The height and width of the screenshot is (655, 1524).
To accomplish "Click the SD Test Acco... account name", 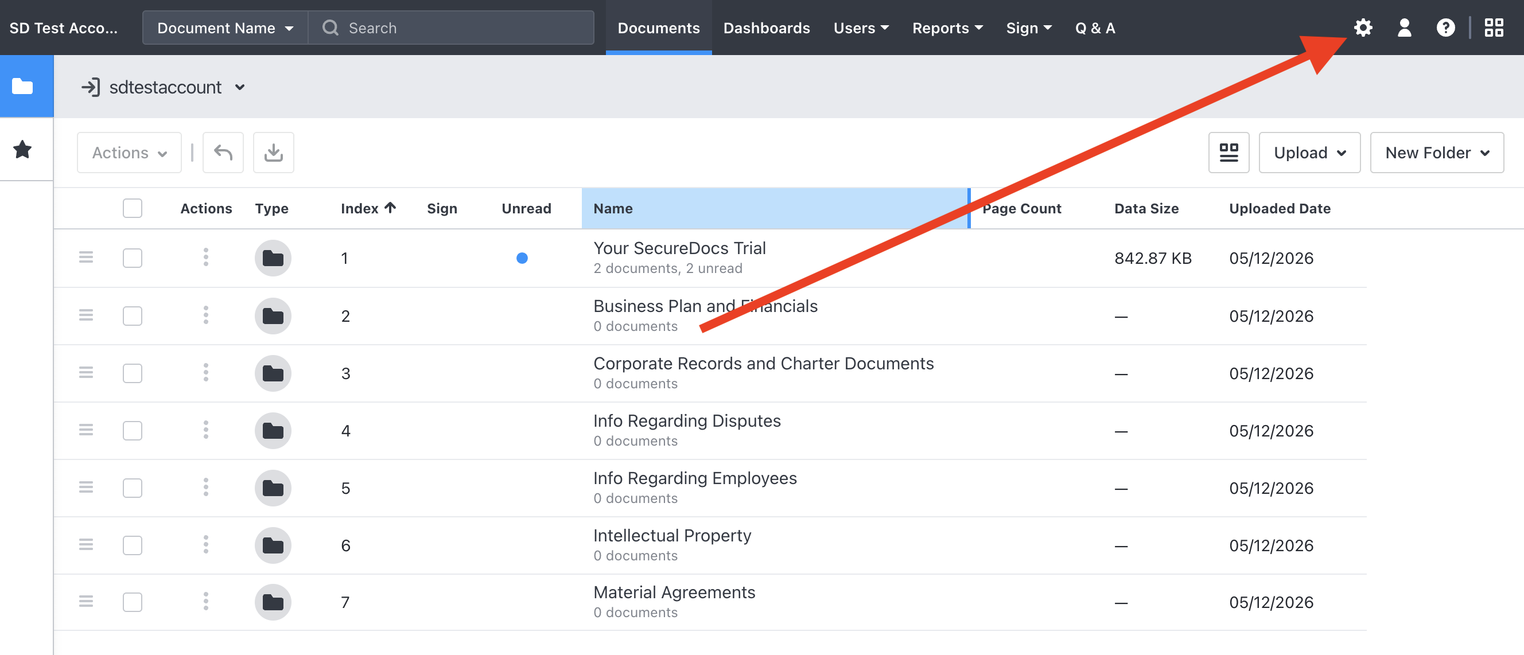I will click(63, 28).
